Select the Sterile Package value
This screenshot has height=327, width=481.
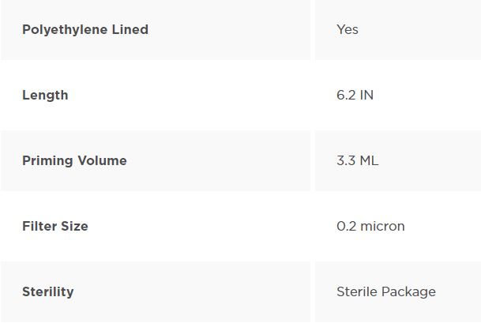(386, 292)
